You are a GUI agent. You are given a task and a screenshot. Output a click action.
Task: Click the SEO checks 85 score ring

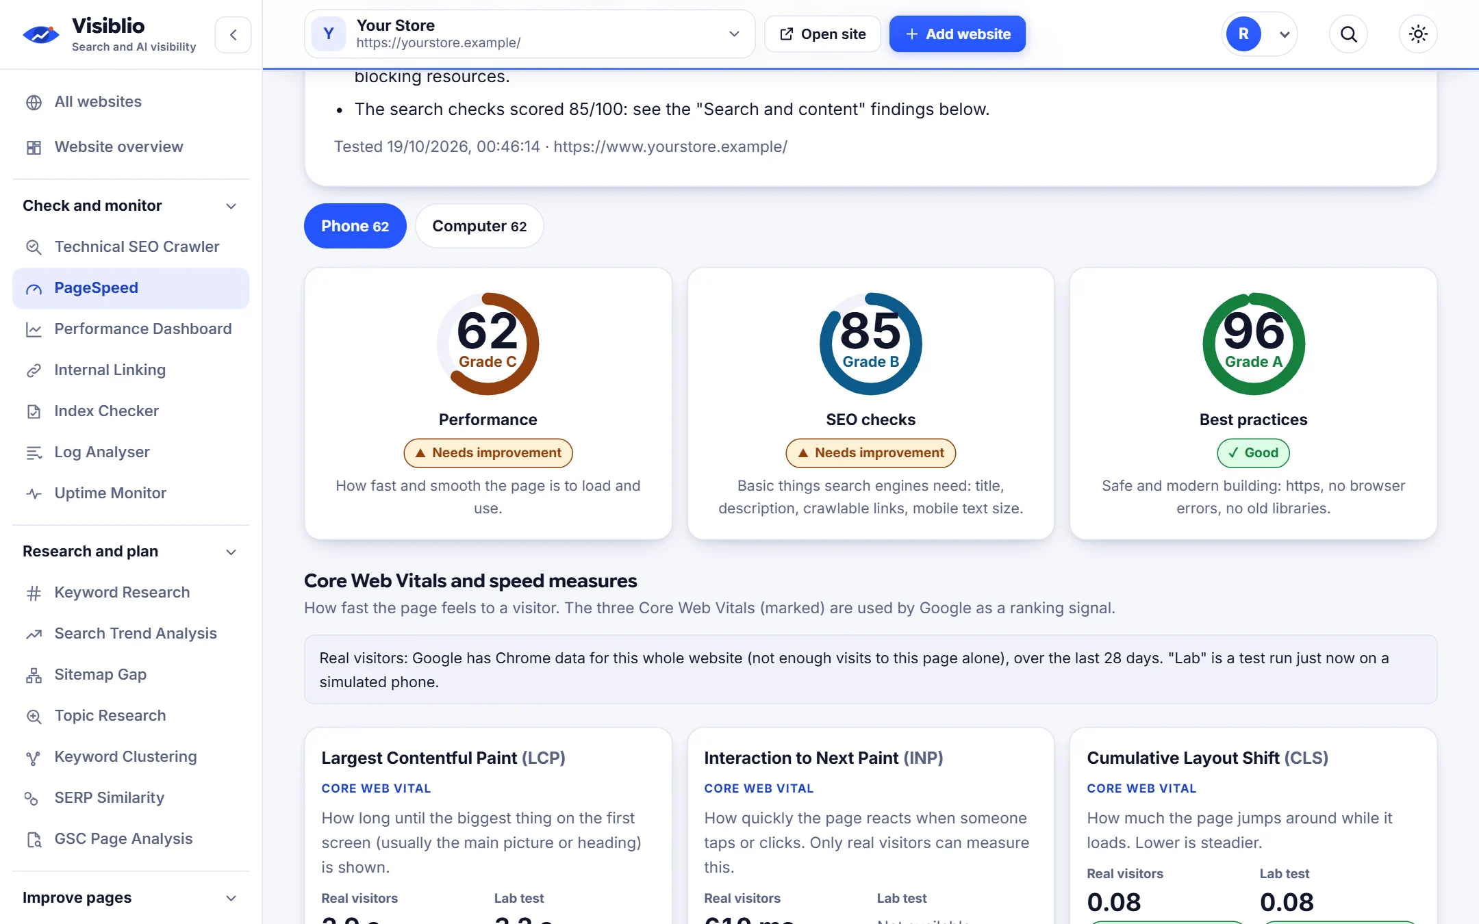[x=870, y=344]
